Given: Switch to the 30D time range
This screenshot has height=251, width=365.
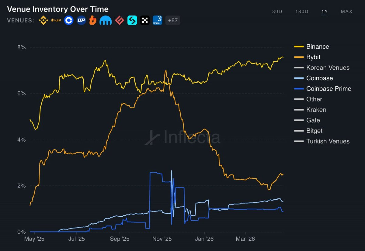Looking at the screenshot, I should click(x=277, y=12).
